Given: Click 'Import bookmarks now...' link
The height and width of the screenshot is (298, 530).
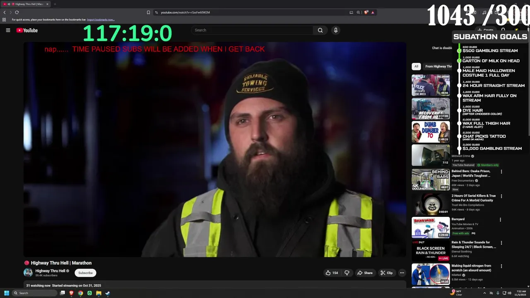Looking at the screenshot, I should (x=101, y=19).
